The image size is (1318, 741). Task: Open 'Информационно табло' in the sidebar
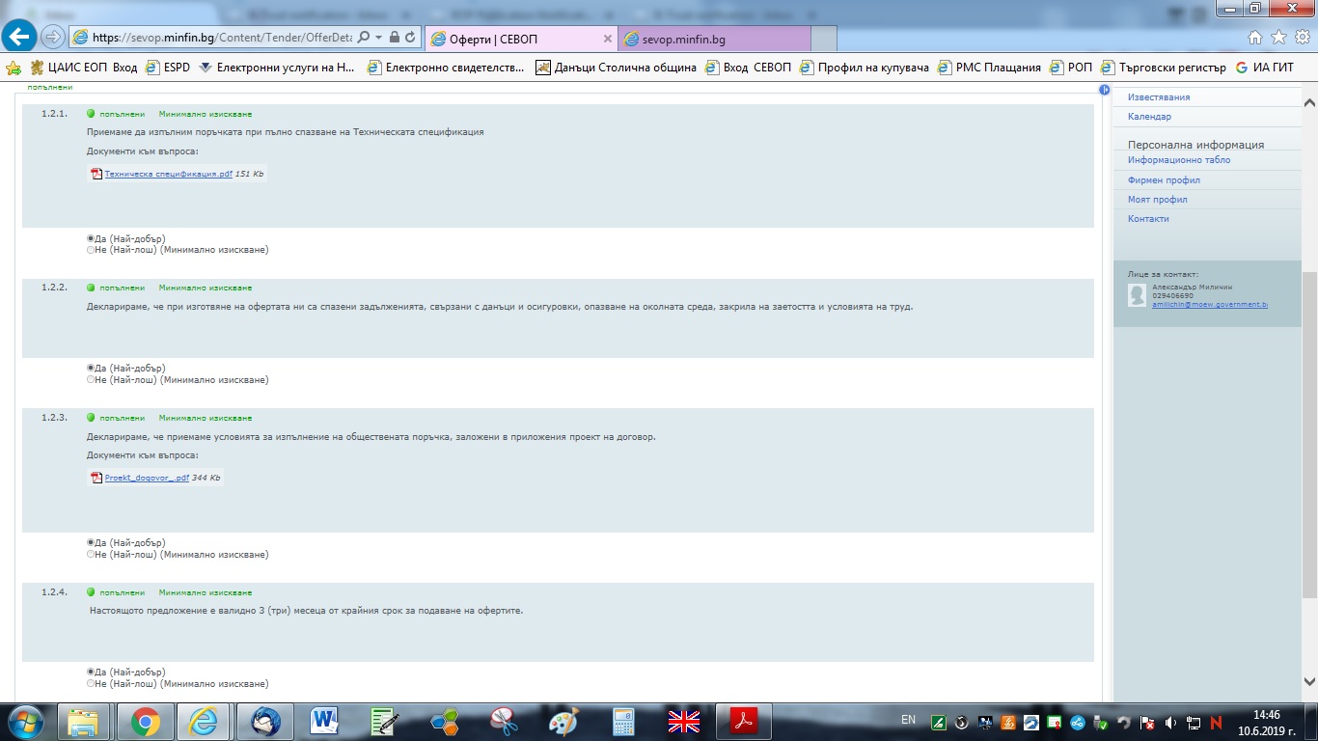click(1179, 160)
